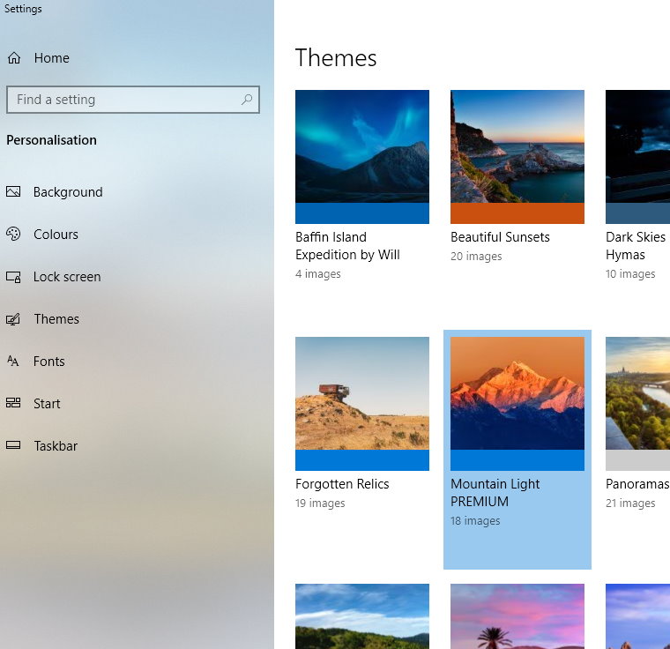Click the Taskbar icon in sidebar

point(13,446)
